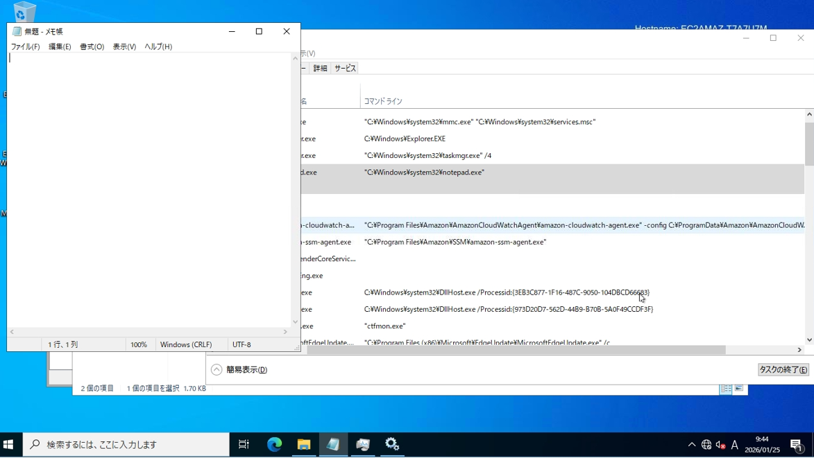Open Microsoft Edge from the taskbar
This screenshot has width=814, height=458.
pos(274,444)
